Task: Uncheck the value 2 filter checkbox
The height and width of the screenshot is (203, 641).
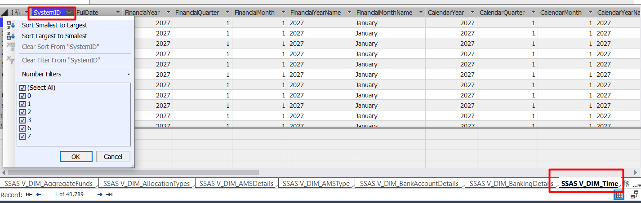Action: [x=22, y=112]
